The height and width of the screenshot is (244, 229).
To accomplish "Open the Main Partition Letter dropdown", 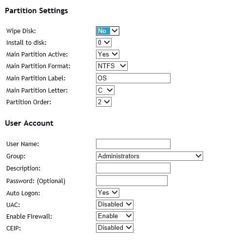I will [105, 90].
